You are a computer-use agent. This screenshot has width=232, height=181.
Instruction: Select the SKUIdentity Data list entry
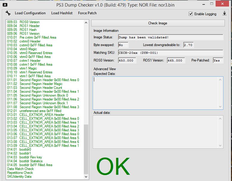[19, 177]
